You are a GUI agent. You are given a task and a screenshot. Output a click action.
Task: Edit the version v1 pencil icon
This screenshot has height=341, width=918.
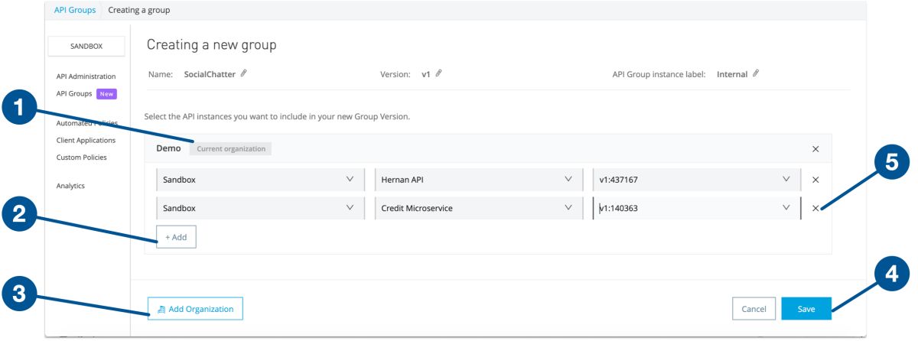[x=439, y=74]
